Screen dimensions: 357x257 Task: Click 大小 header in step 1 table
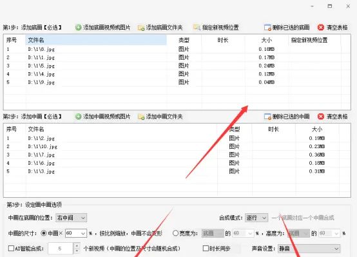267,41
